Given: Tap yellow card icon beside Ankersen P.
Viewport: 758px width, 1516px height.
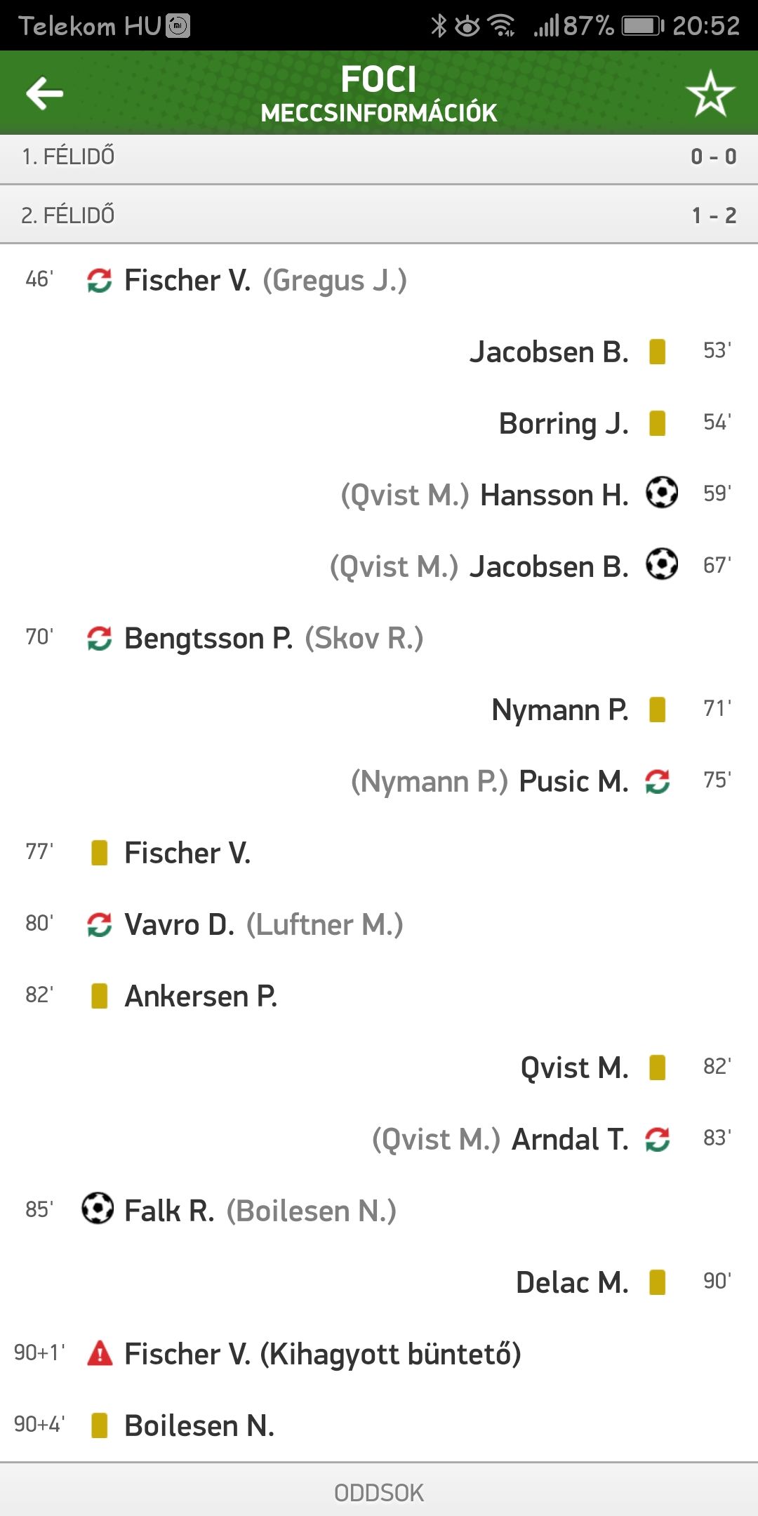Looking at the screenshot, I should (x=100, y=996).
